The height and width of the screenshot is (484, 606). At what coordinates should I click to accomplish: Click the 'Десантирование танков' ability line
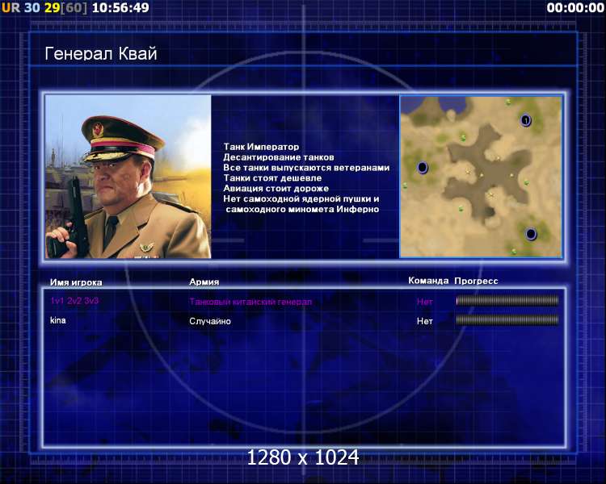[279, 157]
